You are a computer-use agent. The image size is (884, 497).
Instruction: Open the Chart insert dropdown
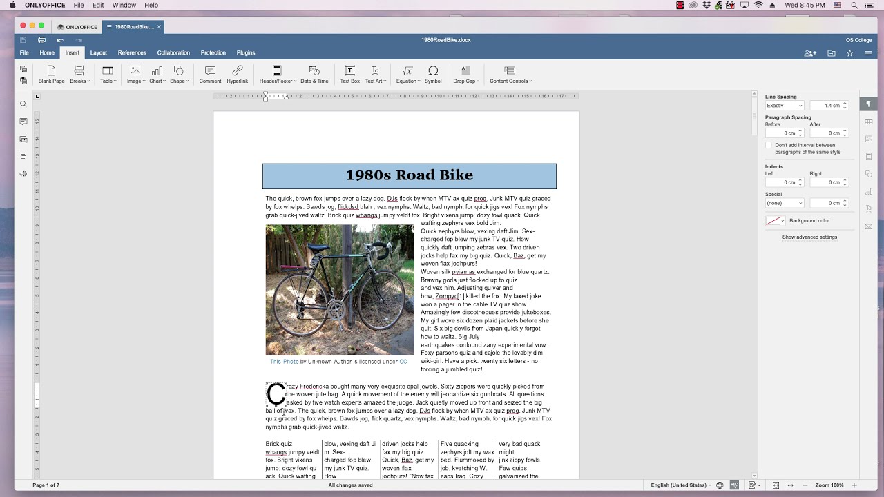(x=157, y=75)
